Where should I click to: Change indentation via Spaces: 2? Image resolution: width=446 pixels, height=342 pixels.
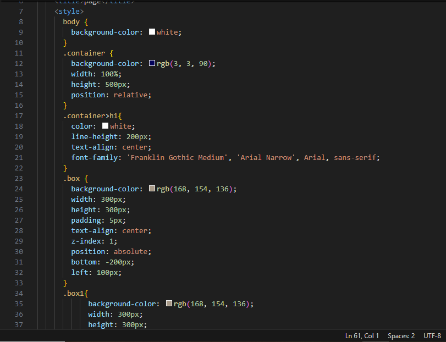[x=401, y=336]
